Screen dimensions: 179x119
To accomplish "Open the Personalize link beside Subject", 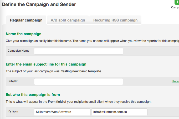I will (x=176, y=81).
